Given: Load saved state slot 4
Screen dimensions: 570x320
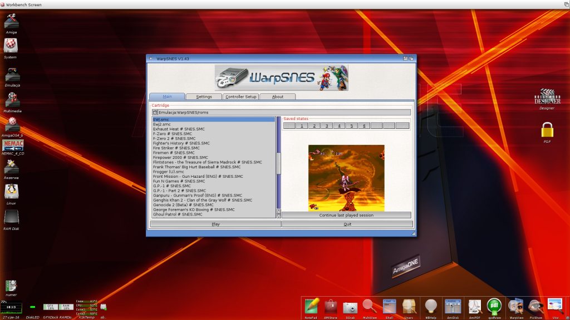Looking at the screenshot, I should click(x=339, y=126).
